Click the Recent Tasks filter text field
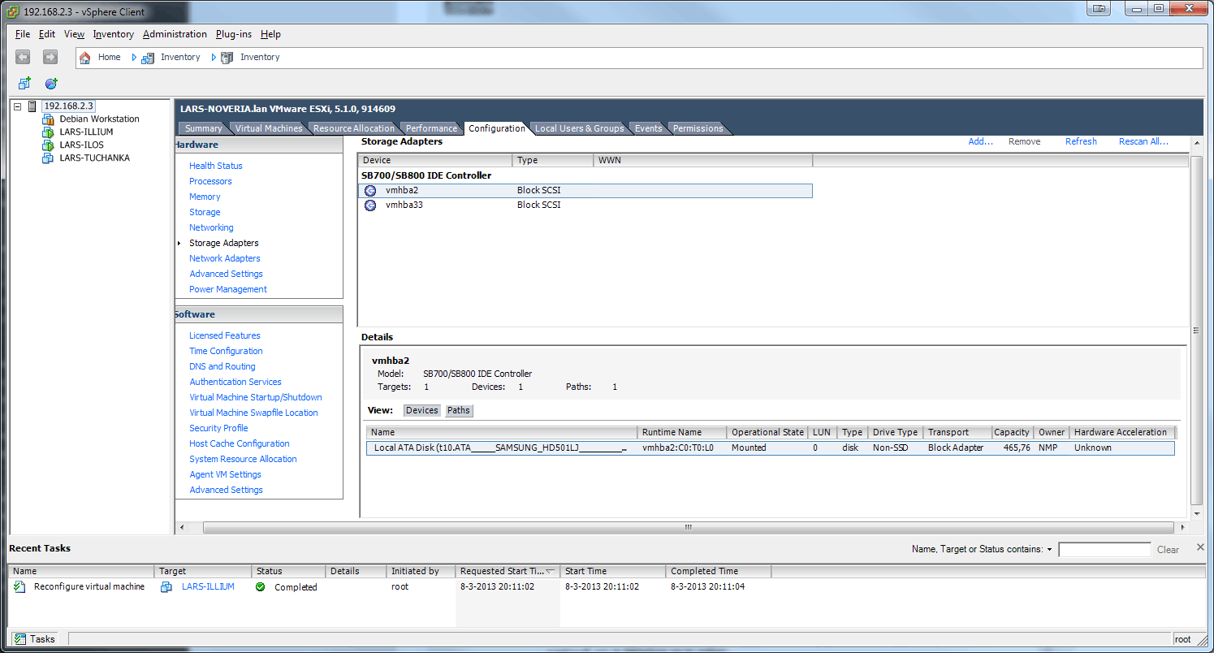 pos(1104,550)
